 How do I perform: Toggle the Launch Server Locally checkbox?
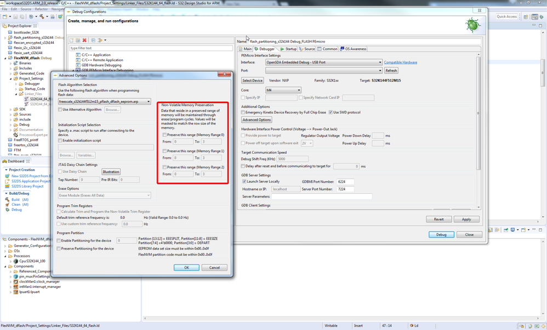[244, 182]
